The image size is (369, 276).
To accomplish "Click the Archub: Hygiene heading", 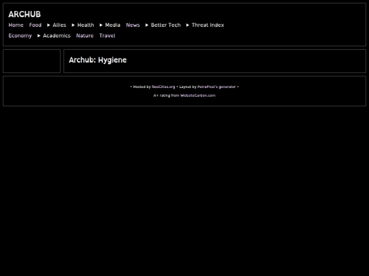I will coord(98,60).
